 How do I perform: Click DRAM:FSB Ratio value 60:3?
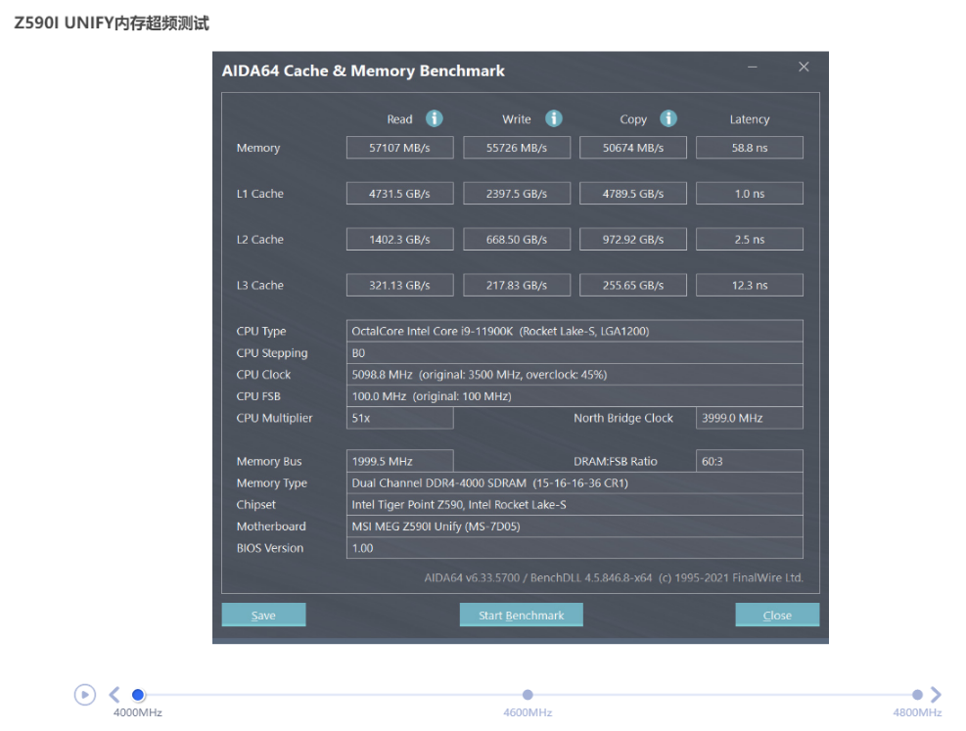[x=750, y=461]
